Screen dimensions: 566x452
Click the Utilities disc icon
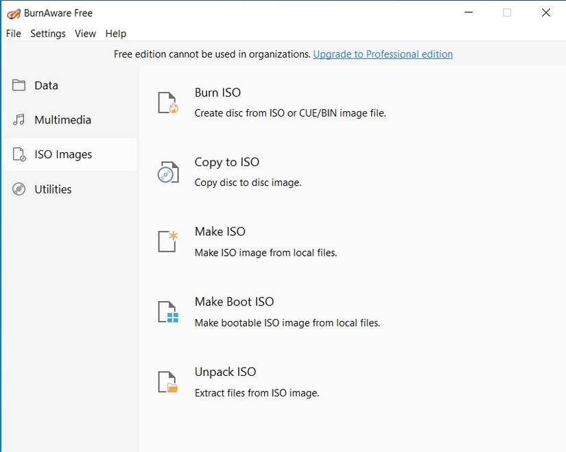20,189
